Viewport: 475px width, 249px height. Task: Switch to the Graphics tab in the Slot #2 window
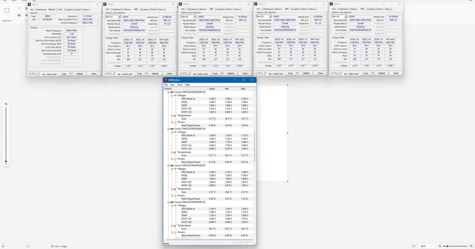(x=220, y=9)
